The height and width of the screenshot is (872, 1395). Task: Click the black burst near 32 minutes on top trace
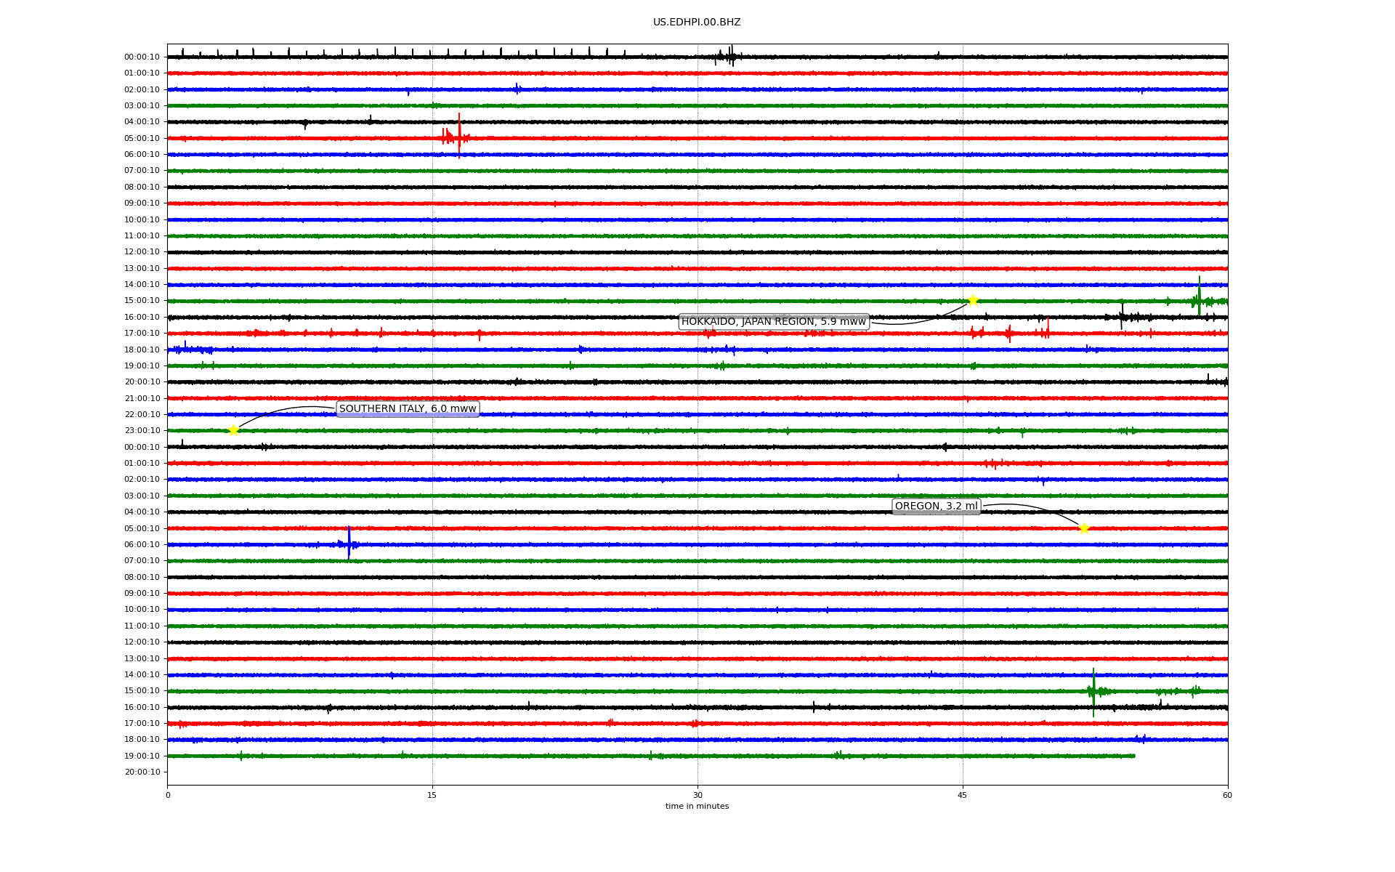pos(731,56)
